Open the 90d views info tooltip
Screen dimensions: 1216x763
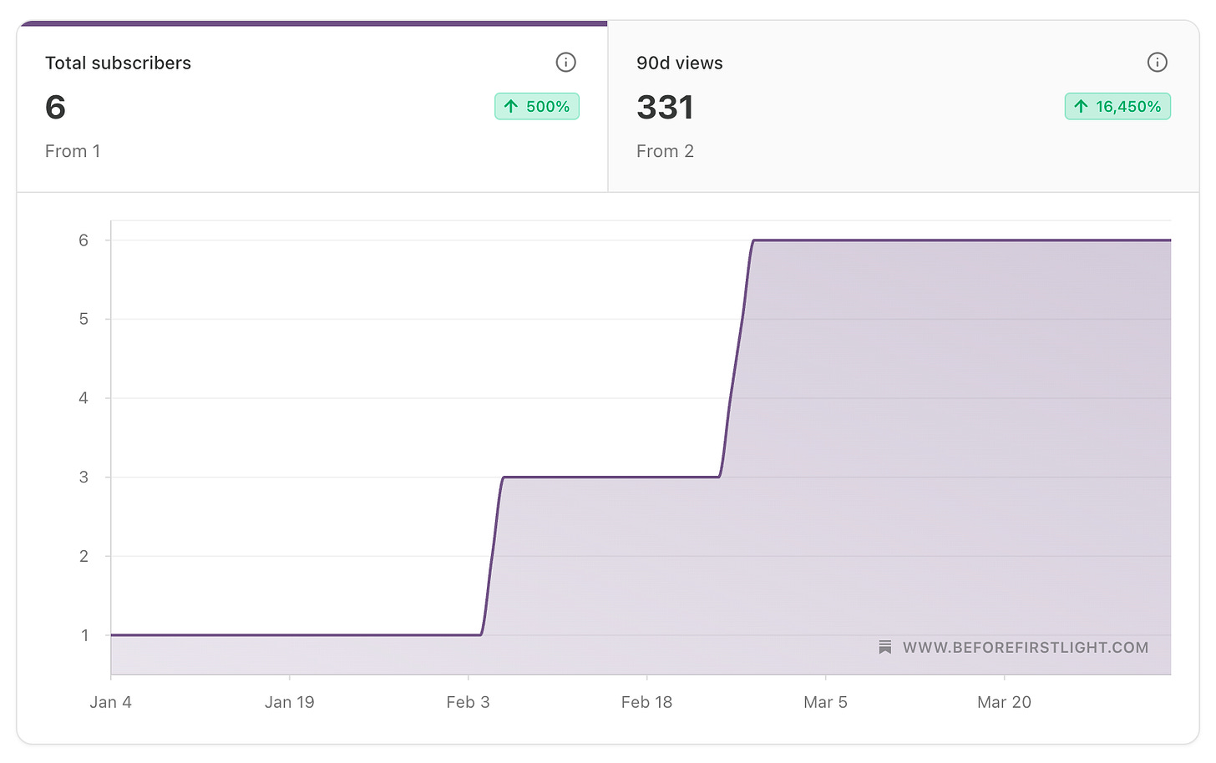pos(1158,63)
